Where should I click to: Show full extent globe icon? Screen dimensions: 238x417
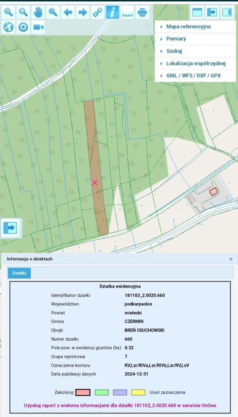(x=9, y=27)
